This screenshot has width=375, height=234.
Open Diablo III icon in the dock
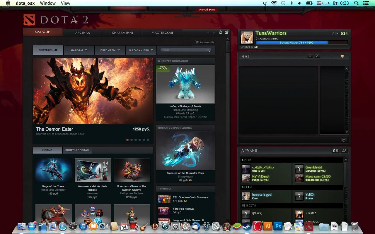click(x=155, y=226)
